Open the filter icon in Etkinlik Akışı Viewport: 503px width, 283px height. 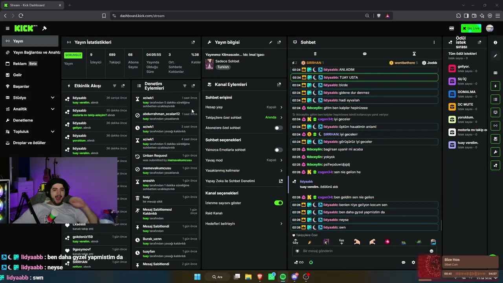click(114, 86)
